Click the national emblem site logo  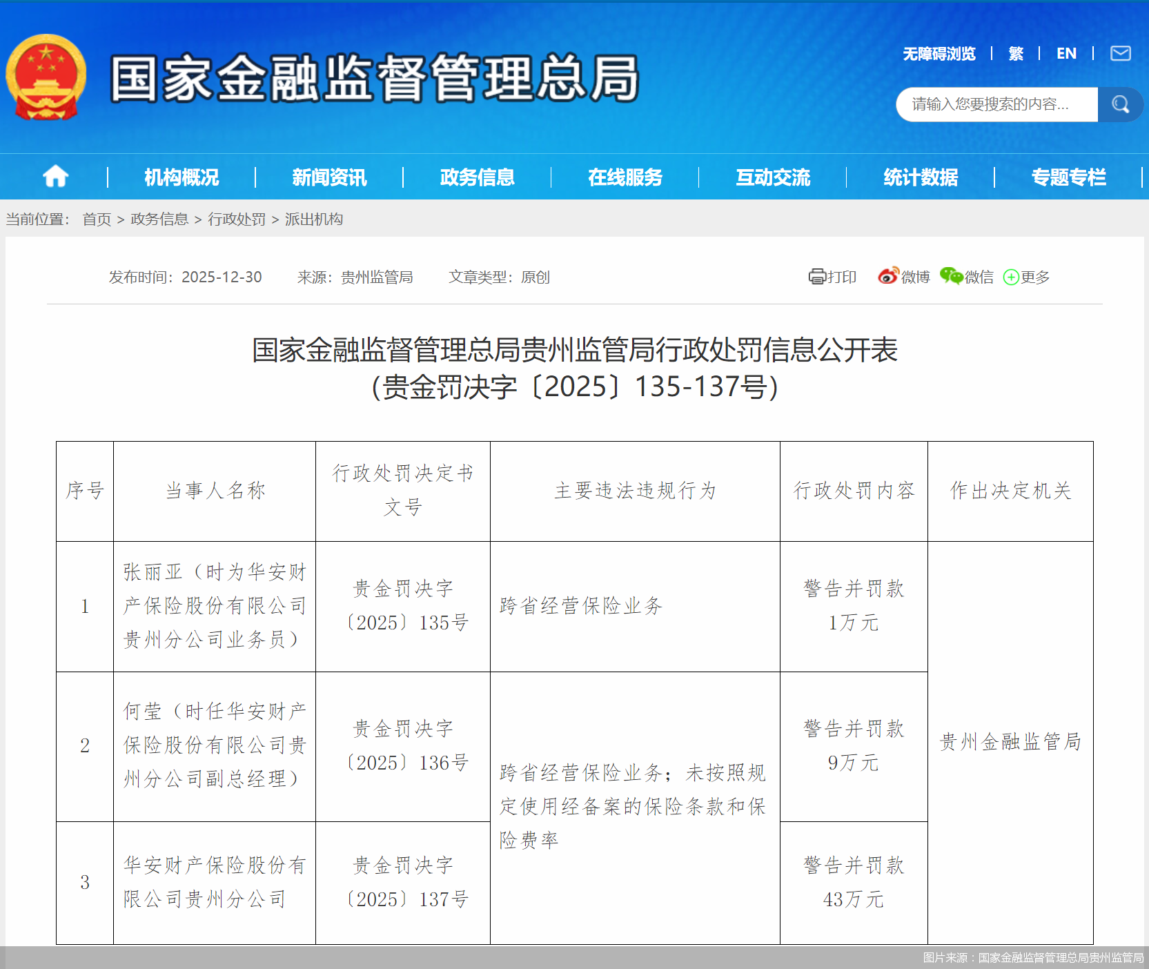point(46,77)
